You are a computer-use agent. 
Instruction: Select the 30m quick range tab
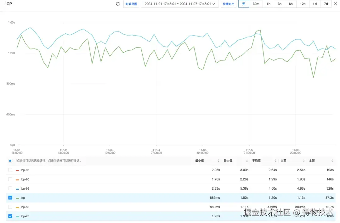(256, 4)
